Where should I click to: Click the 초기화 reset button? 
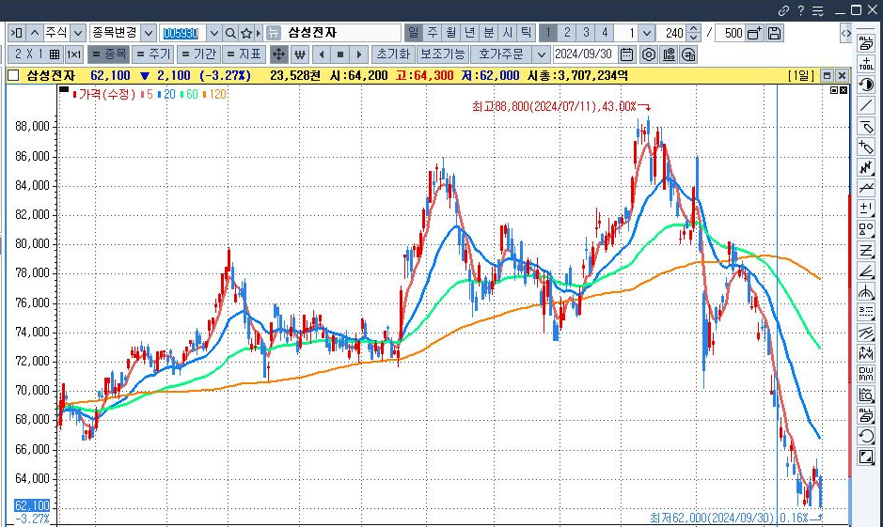393,54
